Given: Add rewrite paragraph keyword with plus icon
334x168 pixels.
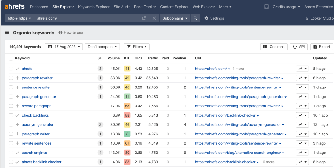Looking at the screenshot, I should coord(17,106).
